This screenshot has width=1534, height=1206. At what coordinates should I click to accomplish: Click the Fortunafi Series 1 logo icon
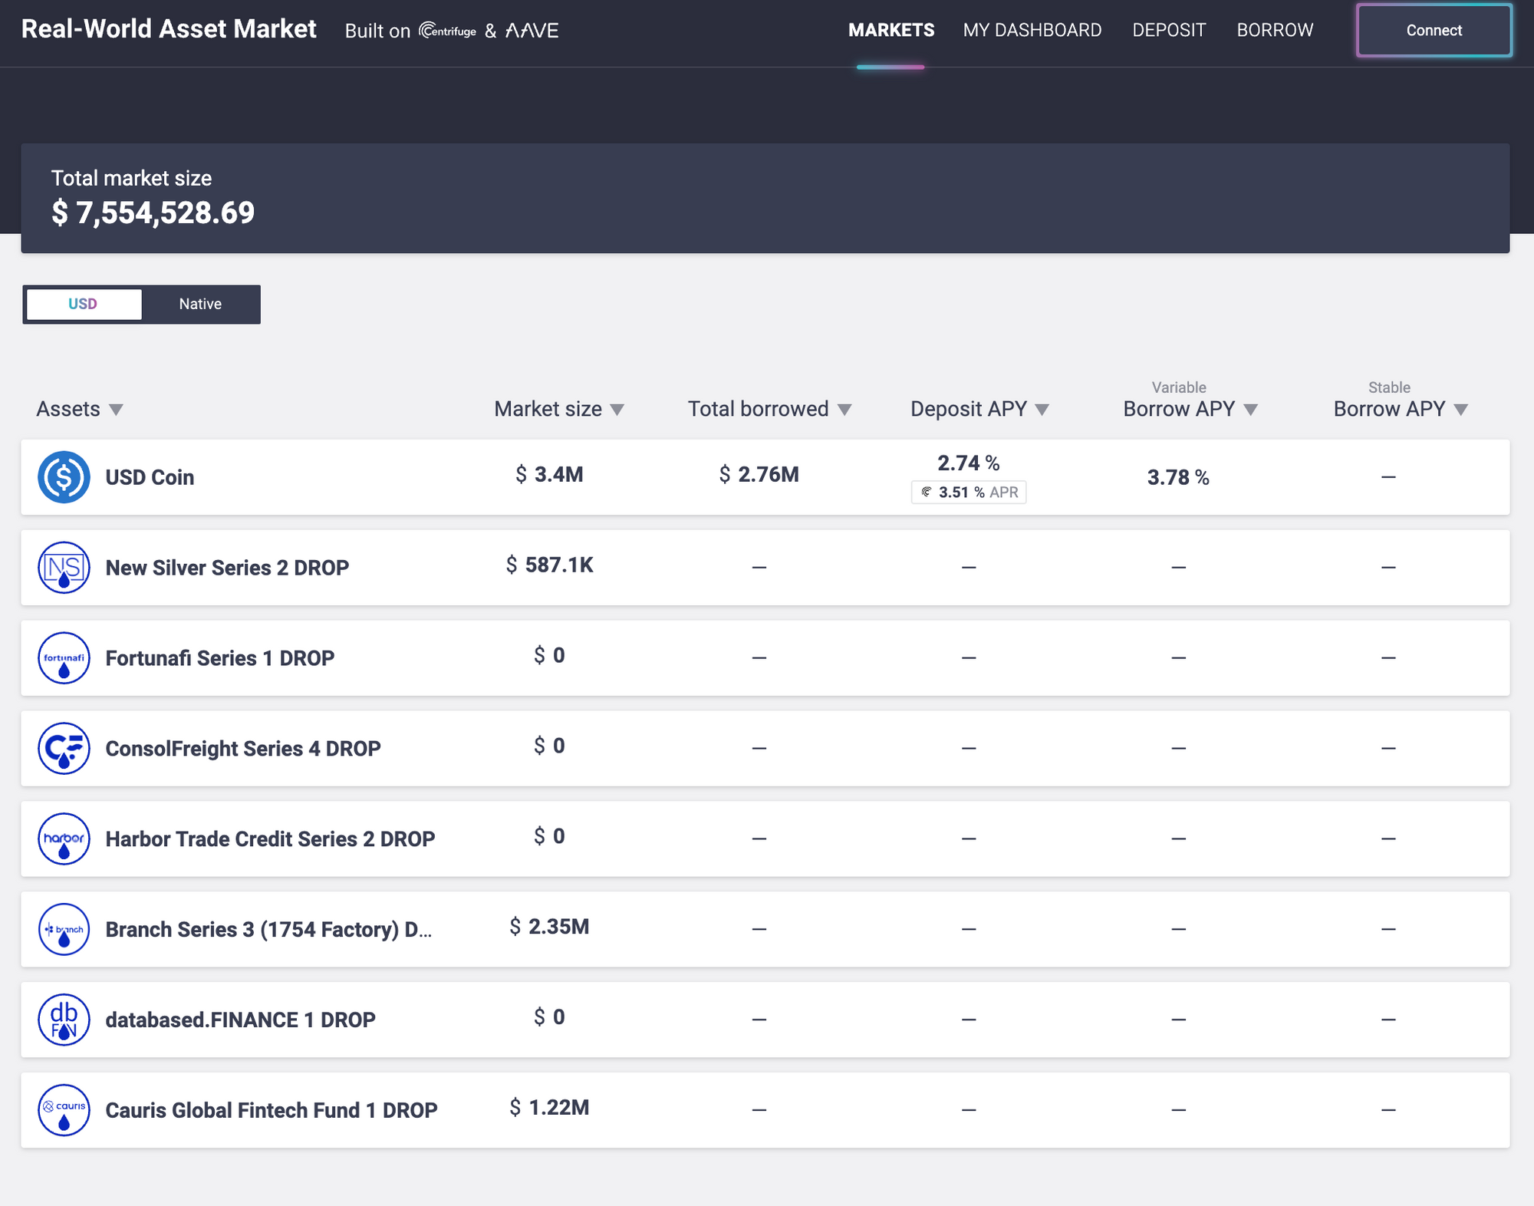click(x=64, y=658)
